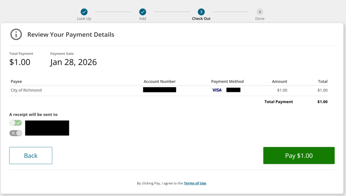Click the Back button
Screen dimensions: 346x196
[x=31, y=156]
